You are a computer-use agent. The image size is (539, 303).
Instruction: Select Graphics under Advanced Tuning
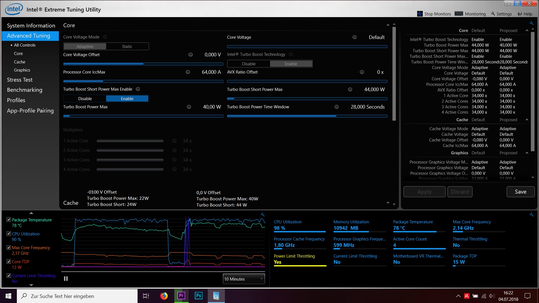(x=22, y=70)
